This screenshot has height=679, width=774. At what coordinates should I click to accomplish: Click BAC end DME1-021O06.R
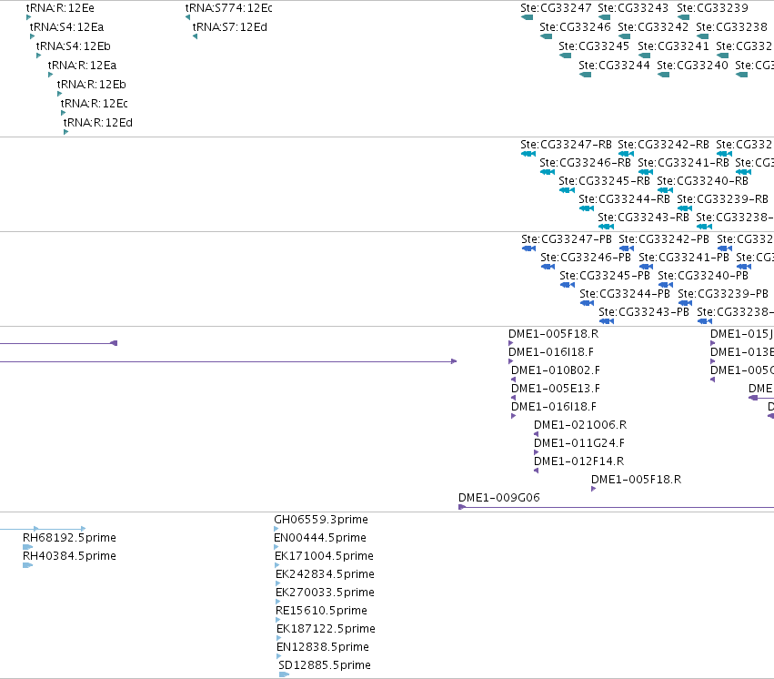point(580,425)
